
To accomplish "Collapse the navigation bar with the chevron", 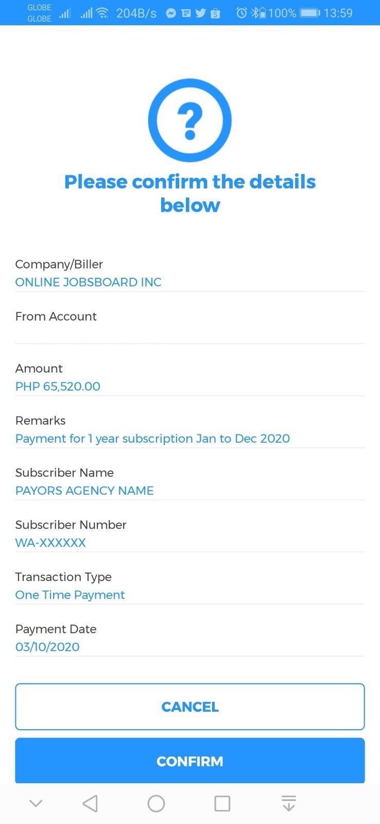I will pyautogui.click(x=35, y=802).
